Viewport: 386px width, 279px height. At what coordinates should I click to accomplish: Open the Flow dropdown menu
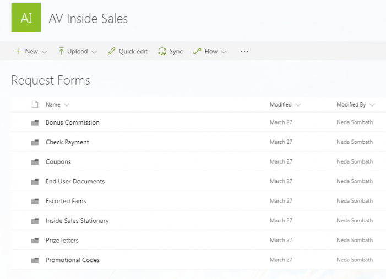[x=210, y=51]
